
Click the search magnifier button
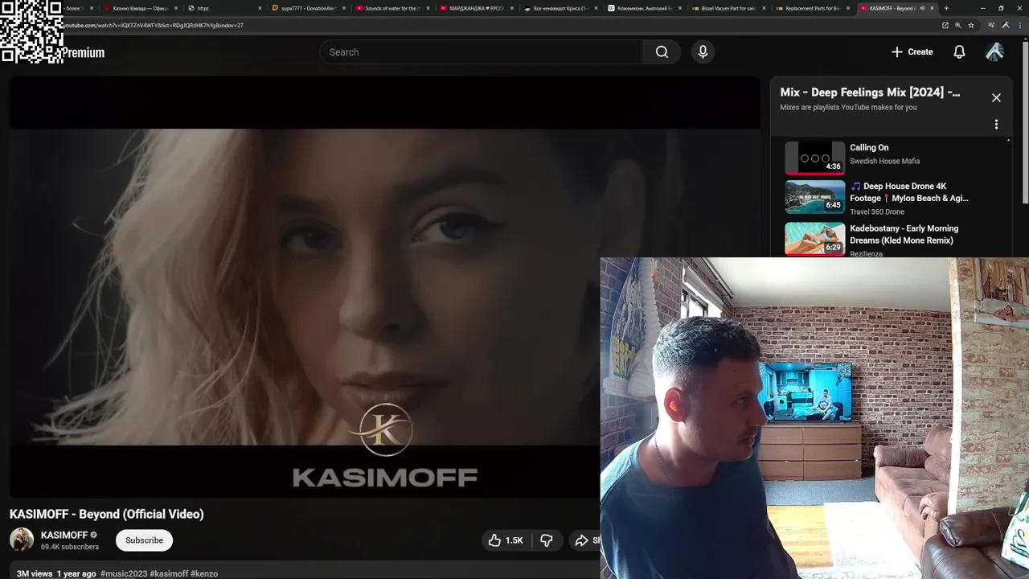tap(662, 52)
